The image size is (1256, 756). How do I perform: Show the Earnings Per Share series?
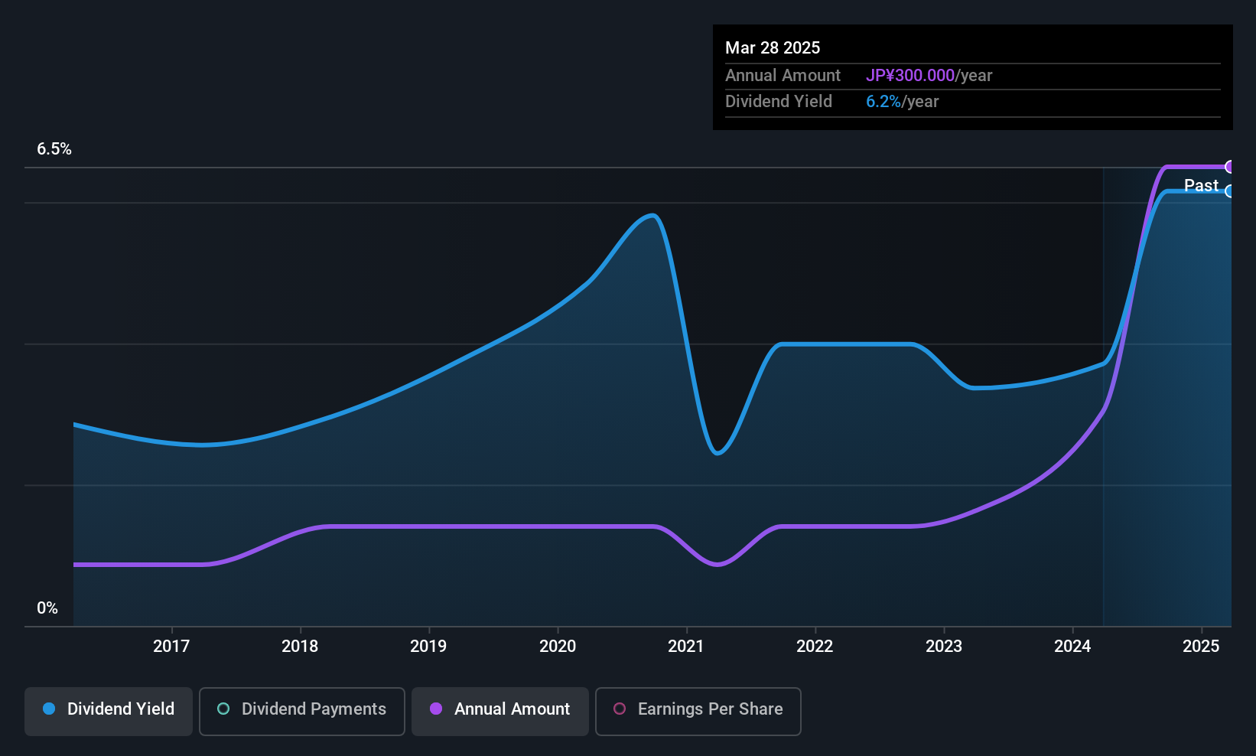coord(698,711)
